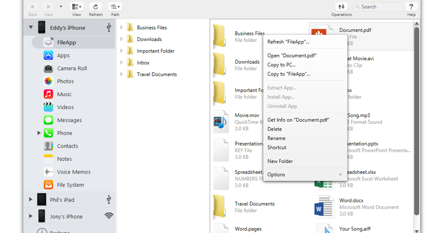Click the Refresh toolbar icon
444x233 pixels.
click(x=96, y=7)
